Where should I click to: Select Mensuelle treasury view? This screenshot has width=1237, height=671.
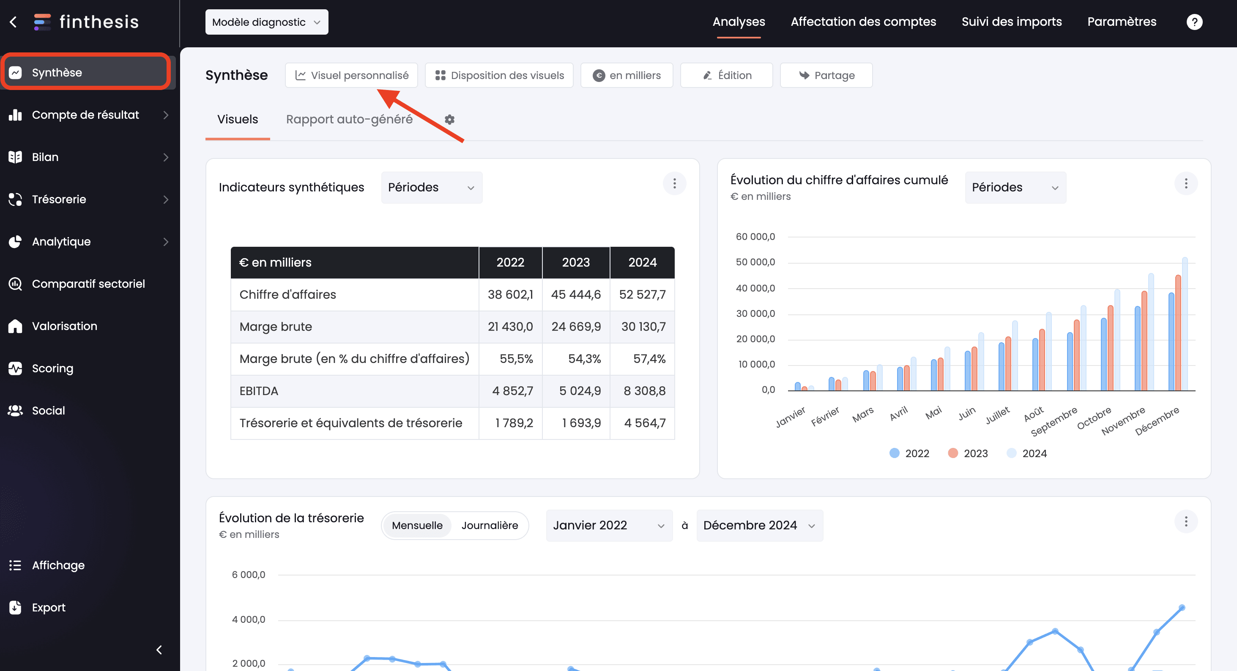(417, 525)
